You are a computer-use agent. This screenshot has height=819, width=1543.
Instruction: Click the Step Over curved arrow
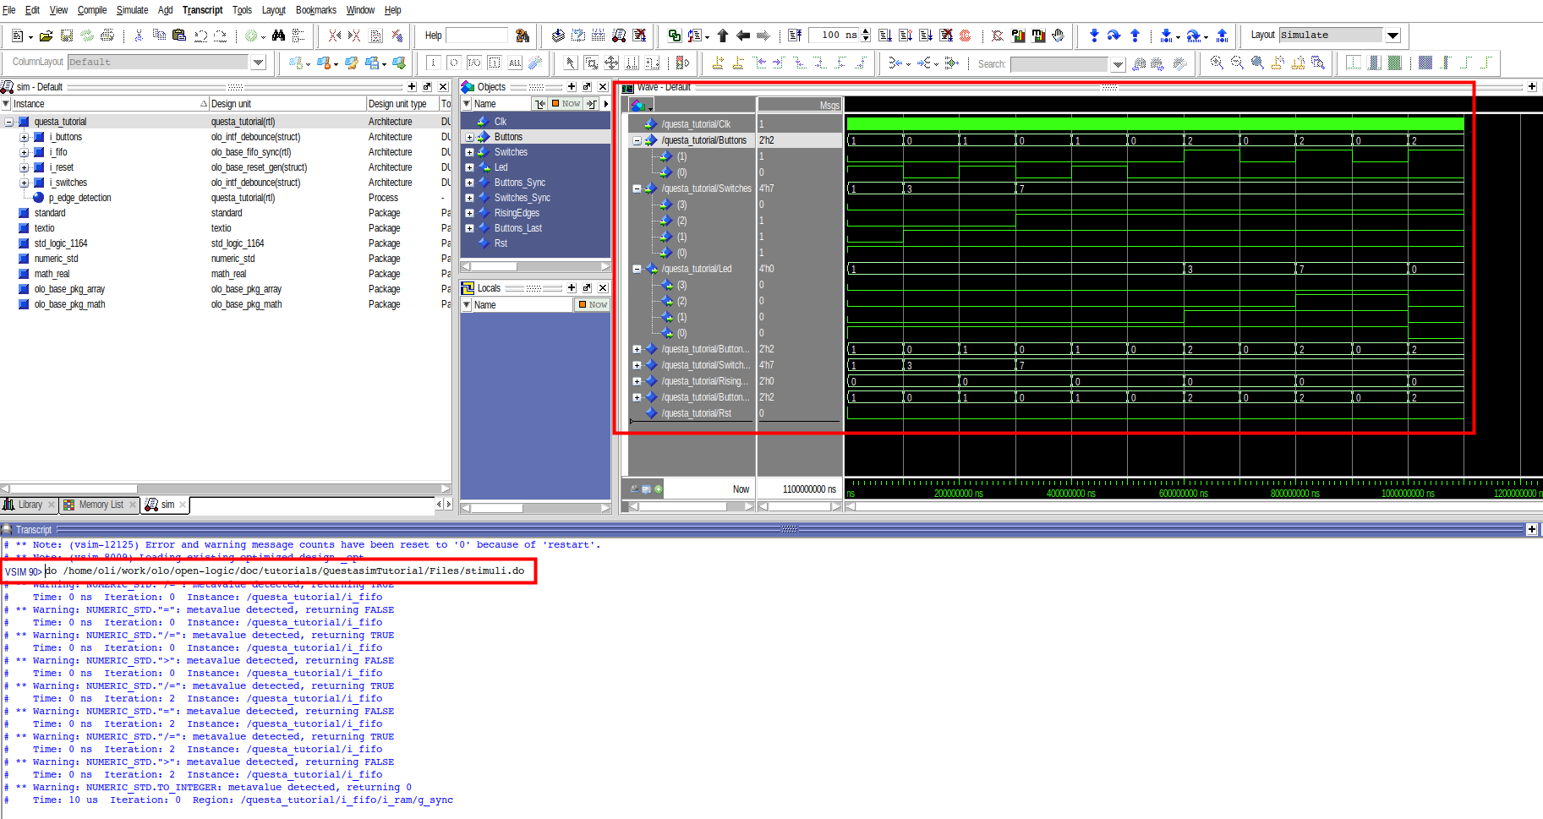pos(1114,35)
